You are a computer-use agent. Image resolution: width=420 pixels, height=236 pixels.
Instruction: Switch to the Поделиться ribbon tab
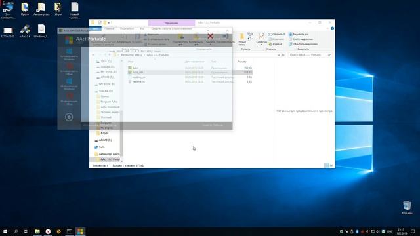(x=127, y=28)
